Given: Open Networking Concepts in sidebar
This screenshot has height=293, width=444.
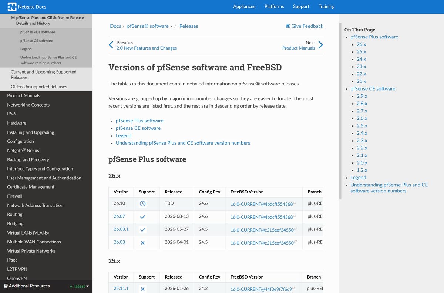Looking at the screenshot, I should [28, 105].
